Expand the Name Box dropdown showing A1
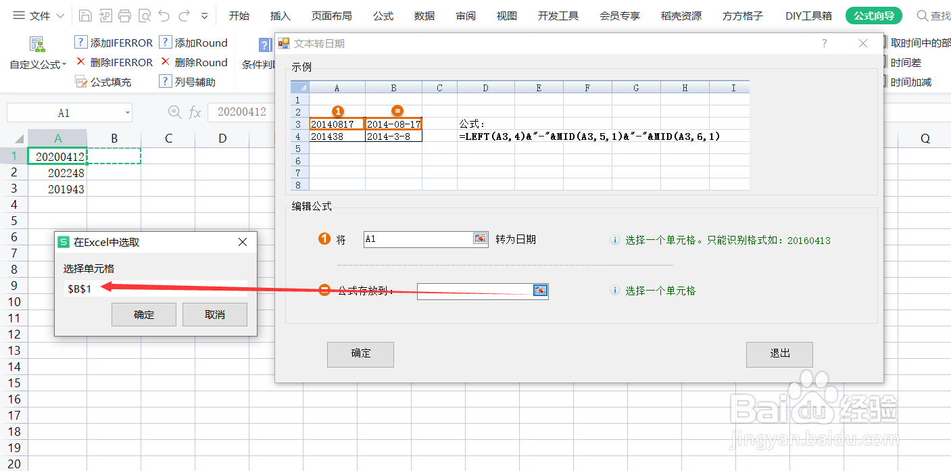The image size is (951, 471). 127,113
